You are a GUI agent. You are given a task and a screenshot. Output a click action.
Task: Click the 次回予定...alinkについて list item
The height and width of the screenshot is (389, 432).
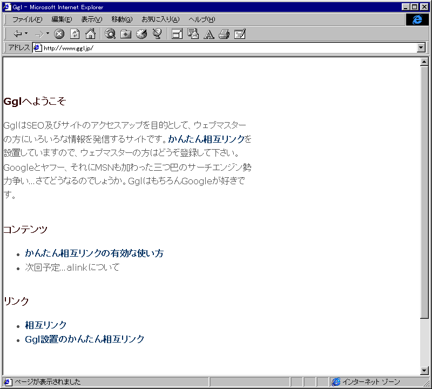click(72, 267)
